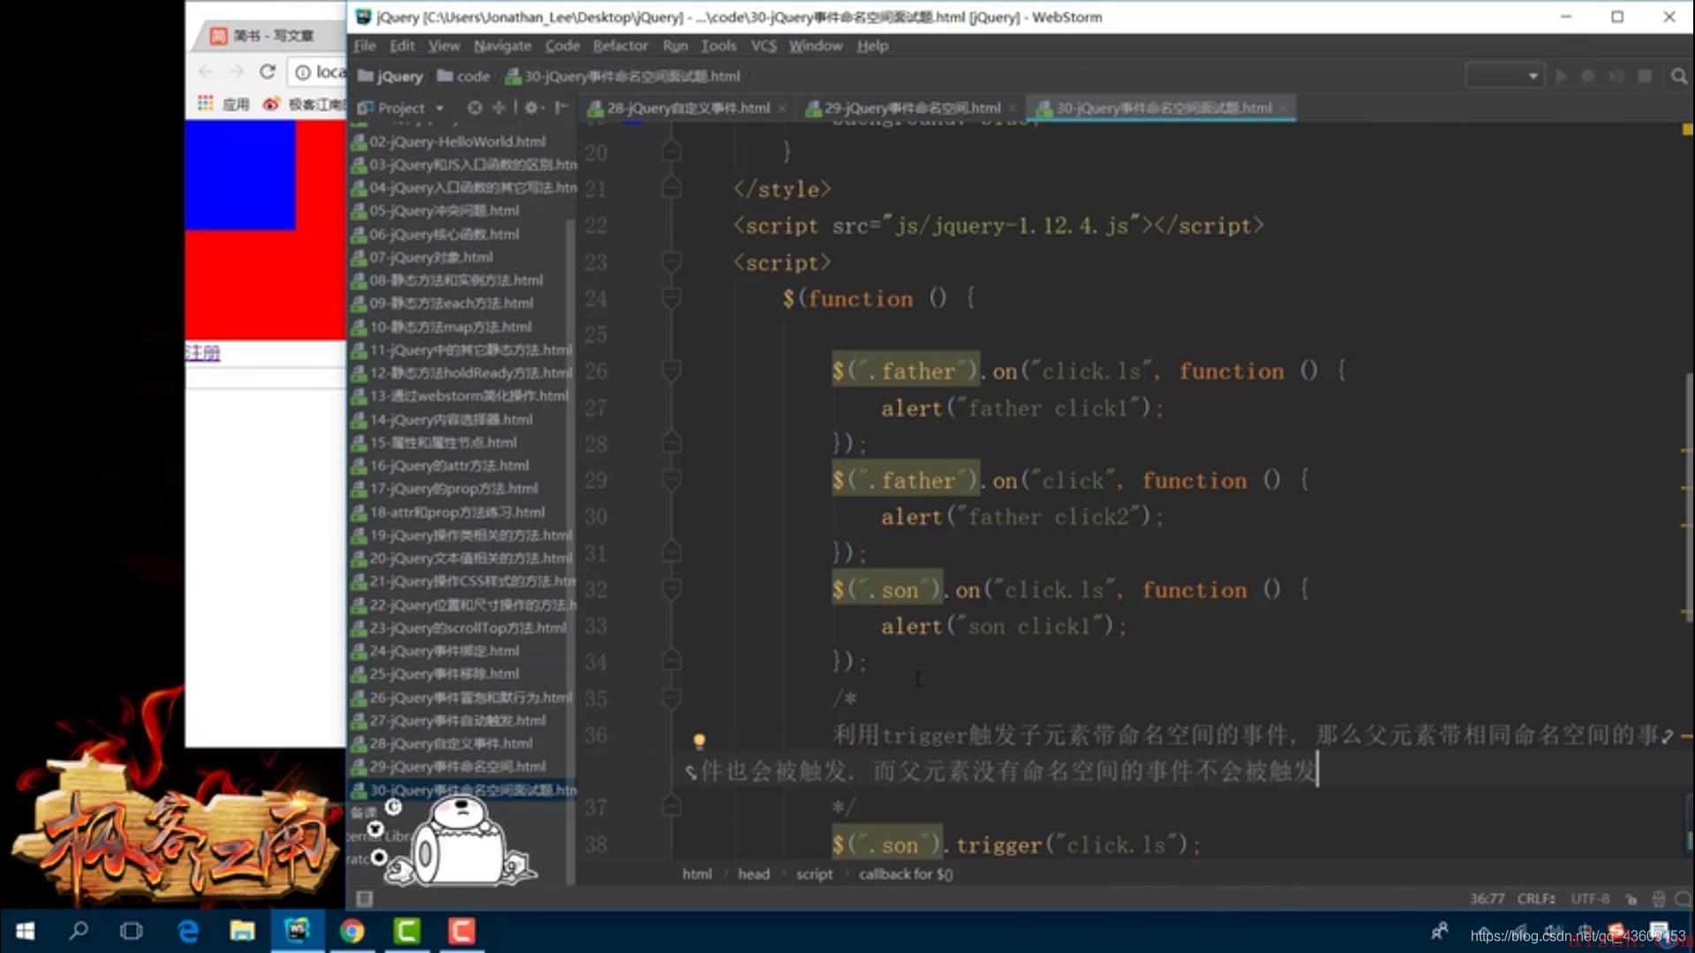Open the run configuration dropdown
This screenshot has height=953, width=1695.
(1504, 76)
